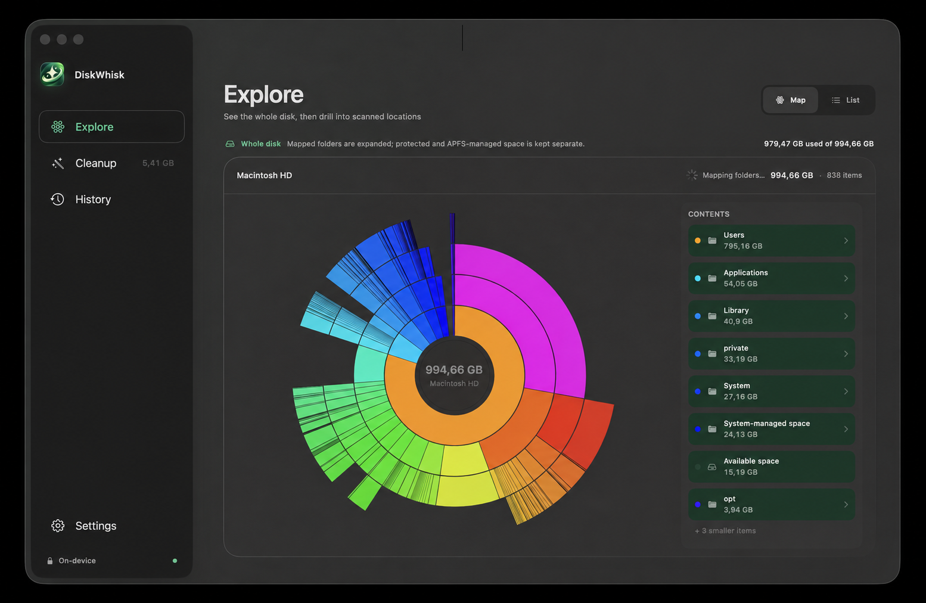
Task: Click the opt folder icon
Action: click(712, 505)
